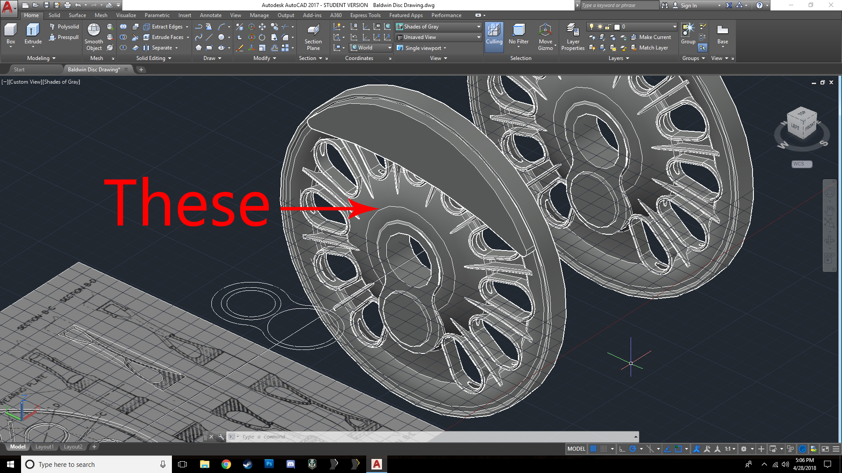Image resolution: width=842 pixels, height=473 pixels.
Task: Toggle the Culling selection option
Action: point(494,37)
